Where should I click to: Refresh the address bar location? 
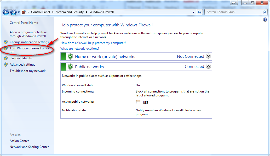(x=199, y=12)
